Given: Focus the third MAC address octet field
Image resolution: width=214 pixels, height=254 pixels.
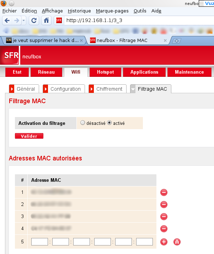Looking at the screenshot, I should click(82, 242).
